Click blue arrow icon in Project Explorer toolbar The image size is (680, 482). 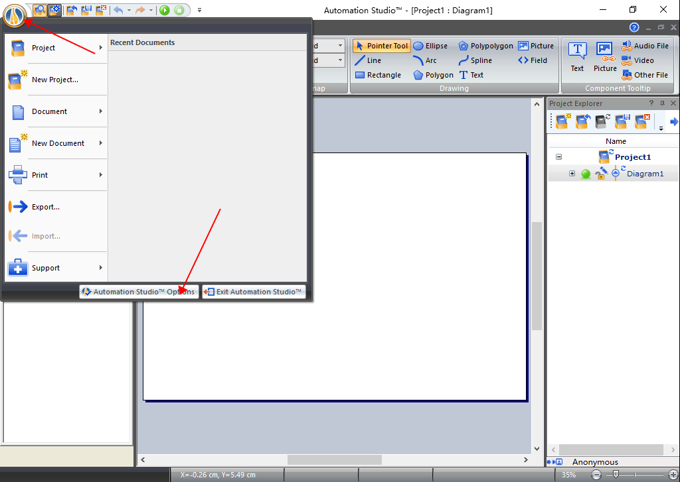[674, 122]
